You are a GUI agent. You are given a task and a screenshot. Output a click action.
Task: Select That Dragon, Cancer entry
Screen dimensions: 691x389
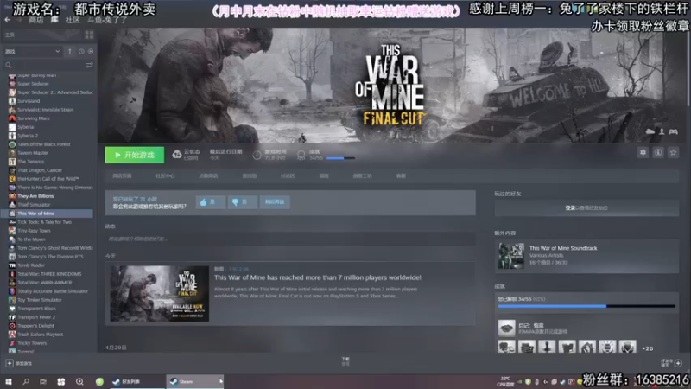pos(40,170)
